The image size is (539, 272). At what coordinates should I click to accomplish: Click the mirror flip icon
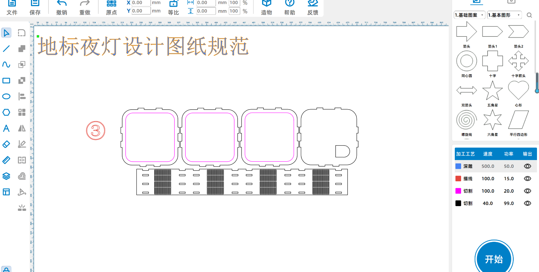pyautogui.click(x=22, y=128)
